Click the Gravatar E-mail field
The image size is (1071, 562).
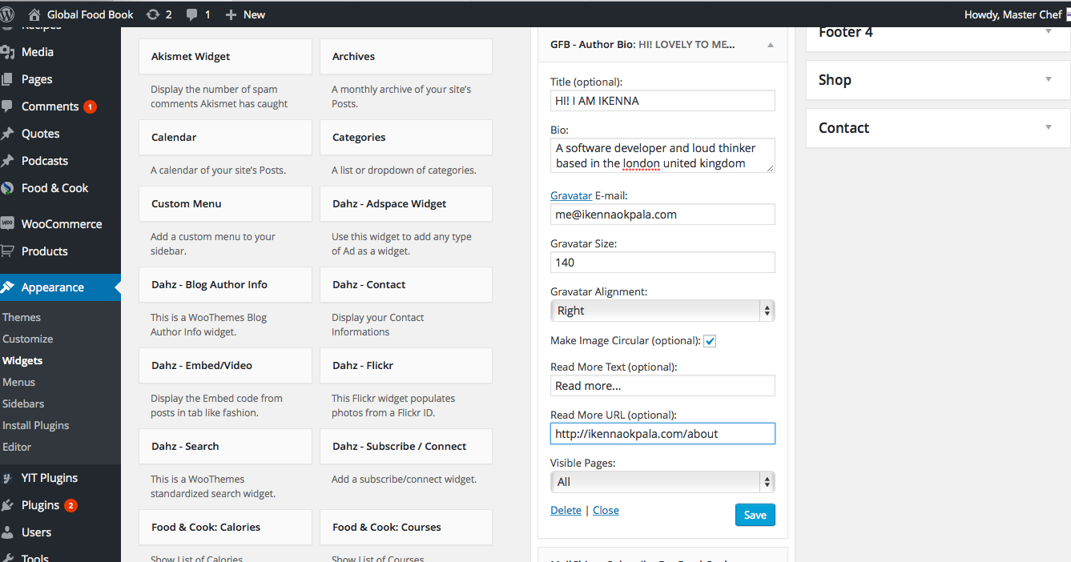coord(662,214)
